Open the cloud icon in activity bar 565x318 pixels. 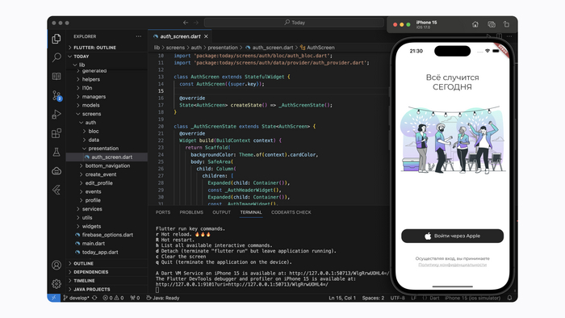point(56,171)
